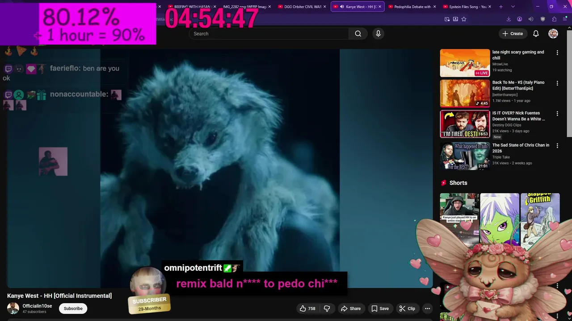The height and width of the screenshot is (321, 572).
Task: Close the Kanye West - HH tab
Action: [x=380, y=7]
